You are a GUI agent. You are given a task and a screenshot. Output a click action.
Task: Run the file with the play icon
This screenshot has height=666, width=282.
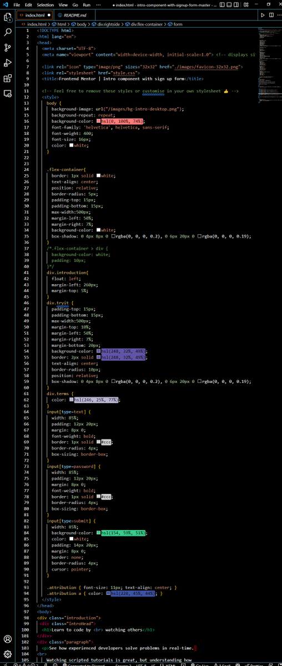coord(263,15)
